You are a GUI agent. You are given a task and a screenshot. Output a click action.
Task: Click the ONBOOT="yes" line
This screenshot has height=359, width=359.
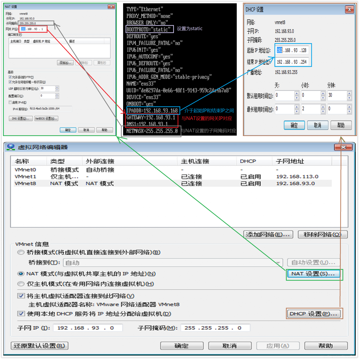point(141,104)
